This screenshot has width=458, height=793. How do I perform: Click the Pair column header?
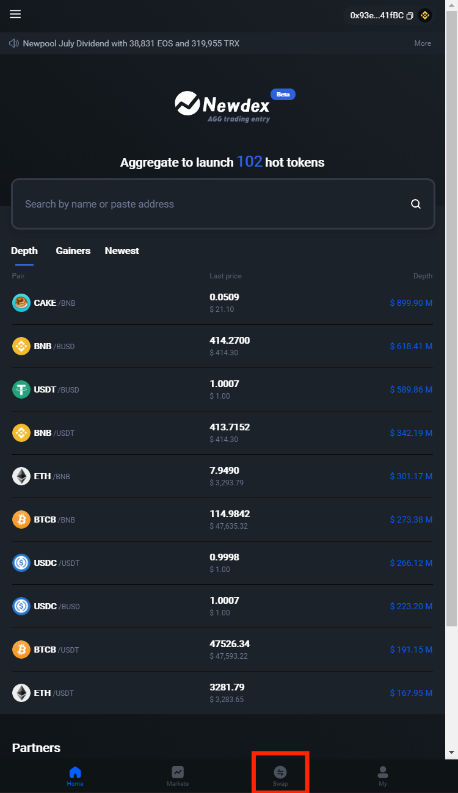tap(18, 276)
